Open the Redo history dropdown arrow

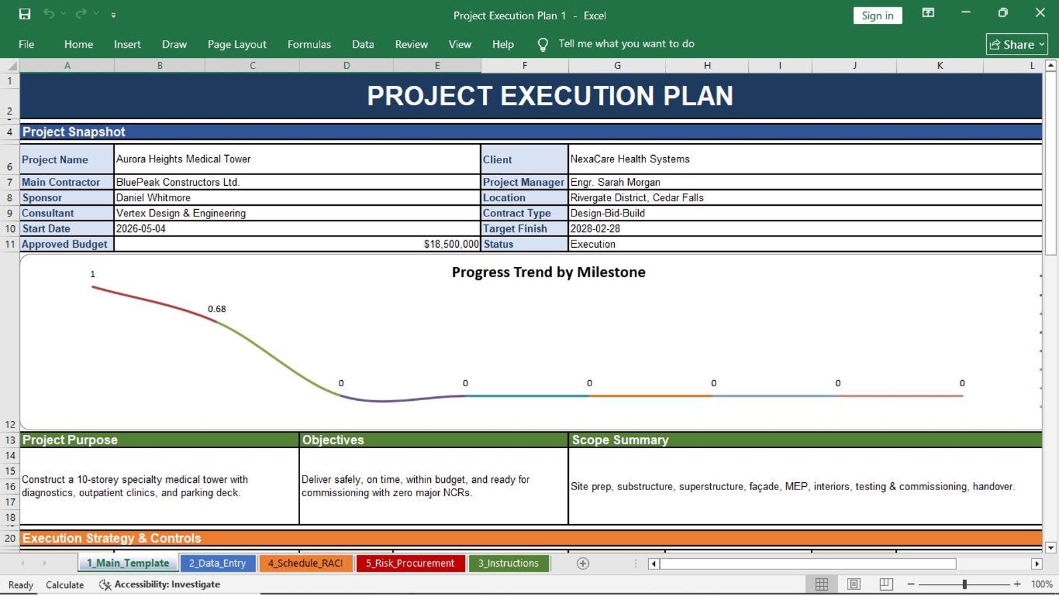[96, 14]
